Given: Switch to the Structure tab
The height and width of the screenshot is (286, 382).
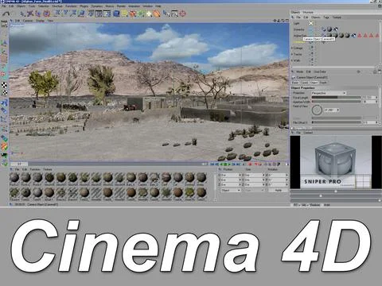Looking at the screenshot, I should pyautogui.click(x=308, y=12).
